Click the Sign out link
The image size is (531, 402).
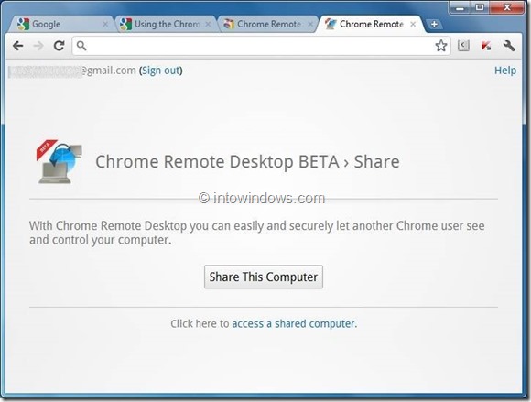click(161, 71)
